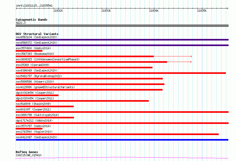The image size is (236, 161).
Task: Click the red bar for esv3567393
Action: 85,56
